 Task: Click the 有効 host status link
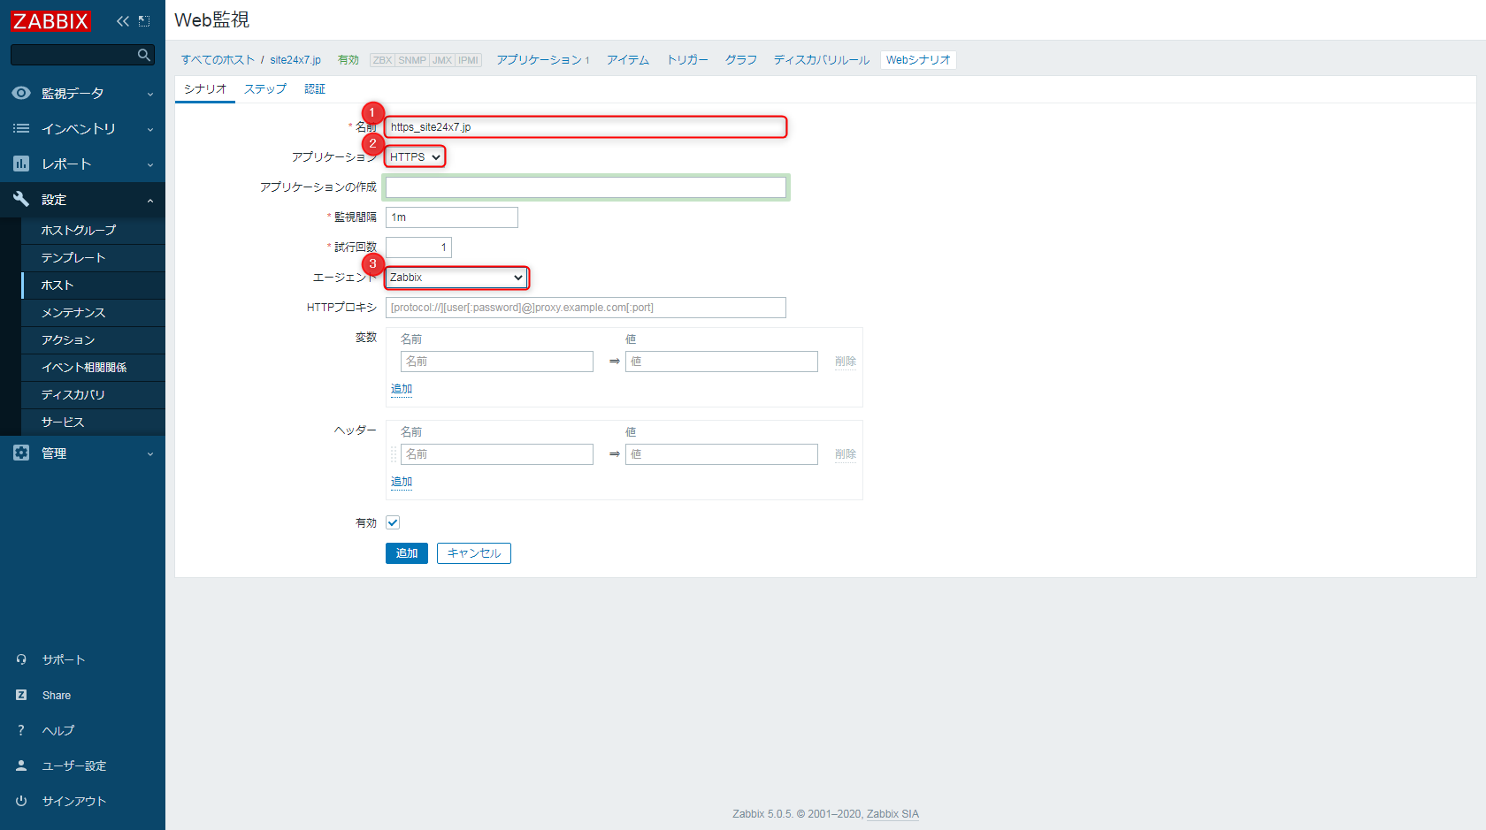[348, 60]
